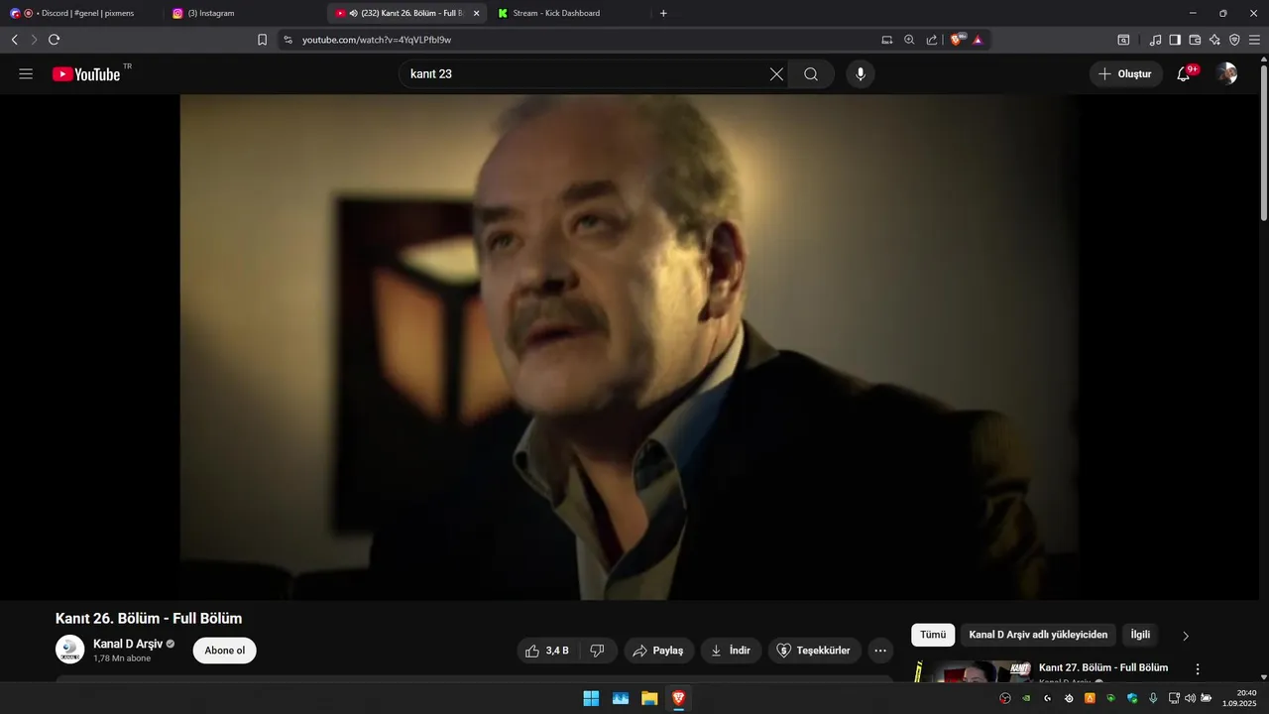Open the YouTube notifications bell

click(1184, 74)
